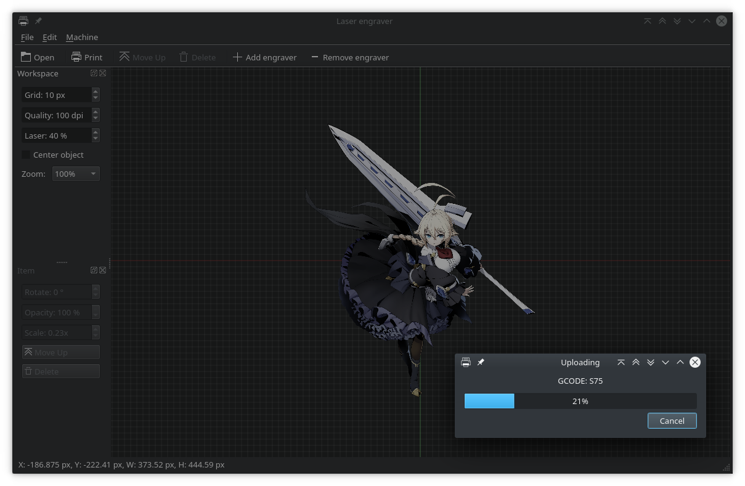The width and height of the screenshot is (745, 486).
Task: Minimize the Uploading dialog
Action: 666,362
